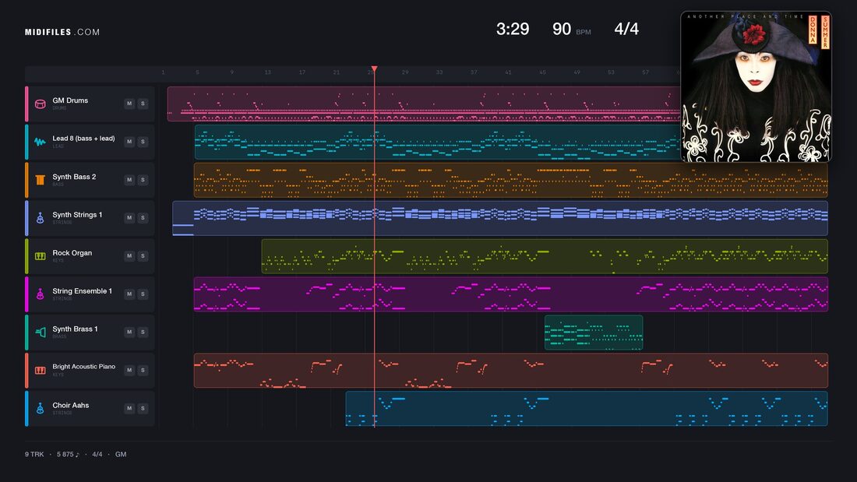857x482 pixels.
Task: Mute the Rock Organ track
Action: (x=129, y=255)
